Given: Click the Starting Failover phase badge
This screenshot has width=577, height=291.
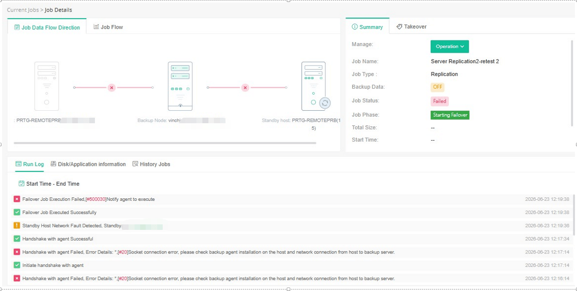Looking at the screenshot, I should point(450,115).
